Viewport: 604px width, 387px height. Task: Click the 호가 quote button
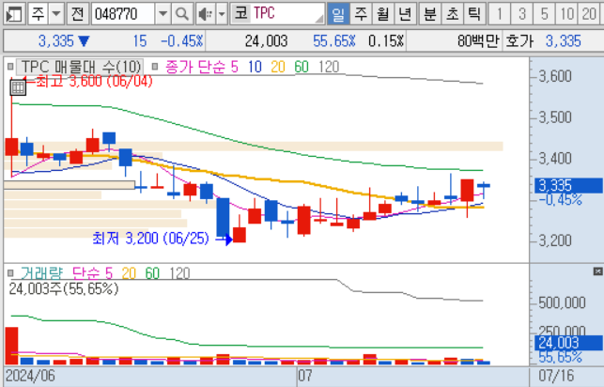click(x=519, y=40)
